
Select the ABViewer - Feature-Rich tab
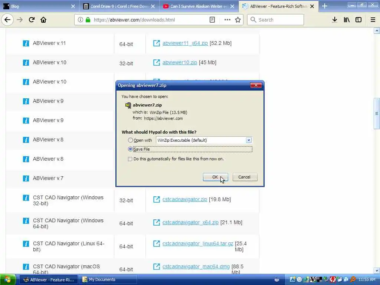[278, 6]
